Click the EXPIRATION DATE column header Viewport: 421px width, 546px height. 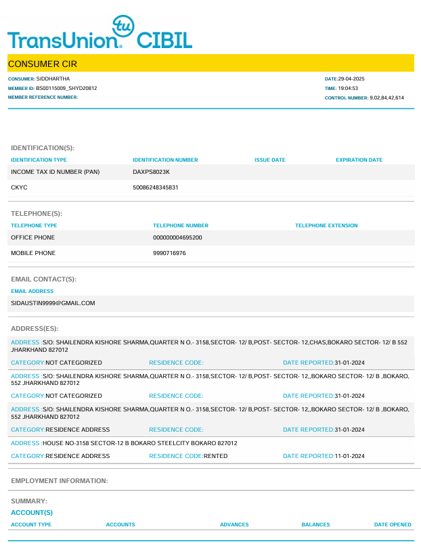pyautogui.click(x=359, y=160)
